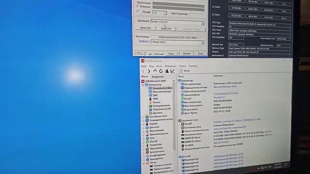Click the Тип компьютера field row

click(190, 84)
